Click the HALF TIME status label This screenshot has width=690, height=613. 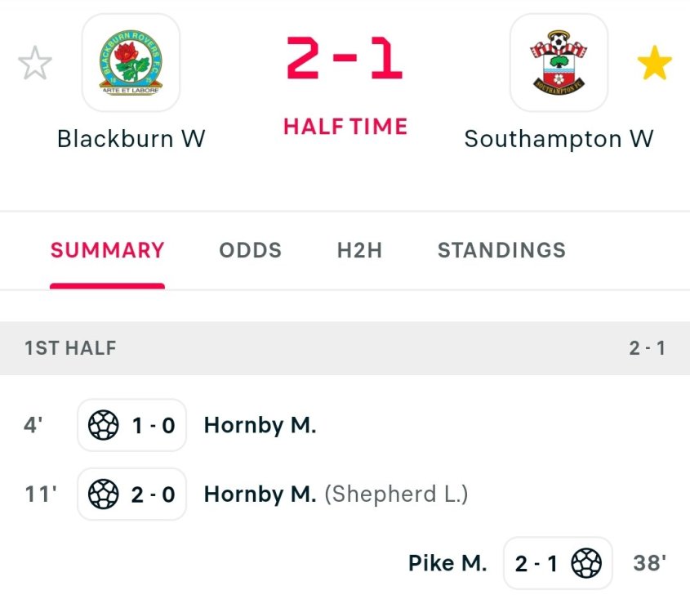pos(345,127)
